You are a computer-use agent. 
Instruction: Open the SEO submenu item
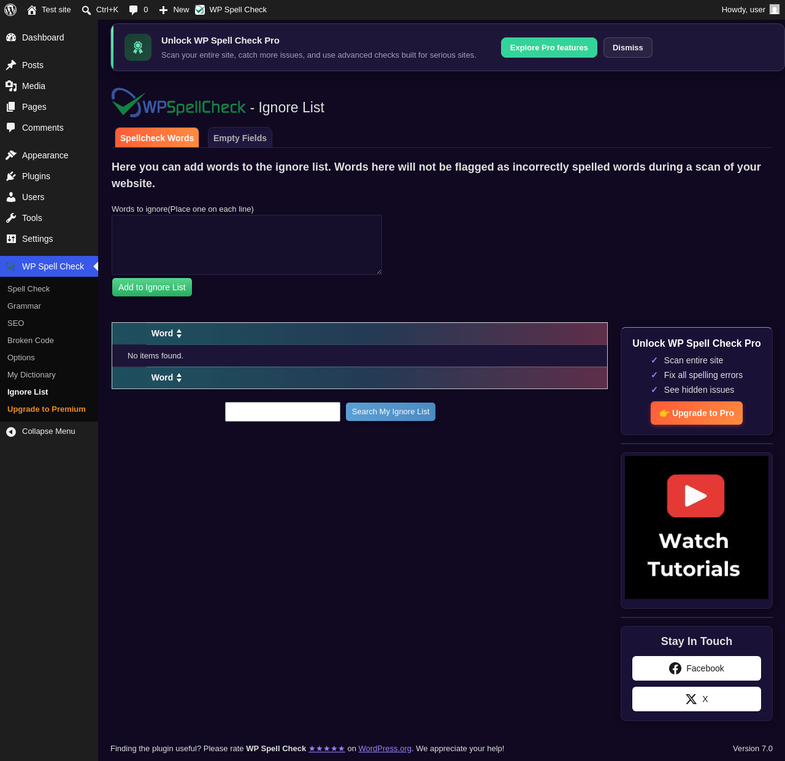coord(16,323)
